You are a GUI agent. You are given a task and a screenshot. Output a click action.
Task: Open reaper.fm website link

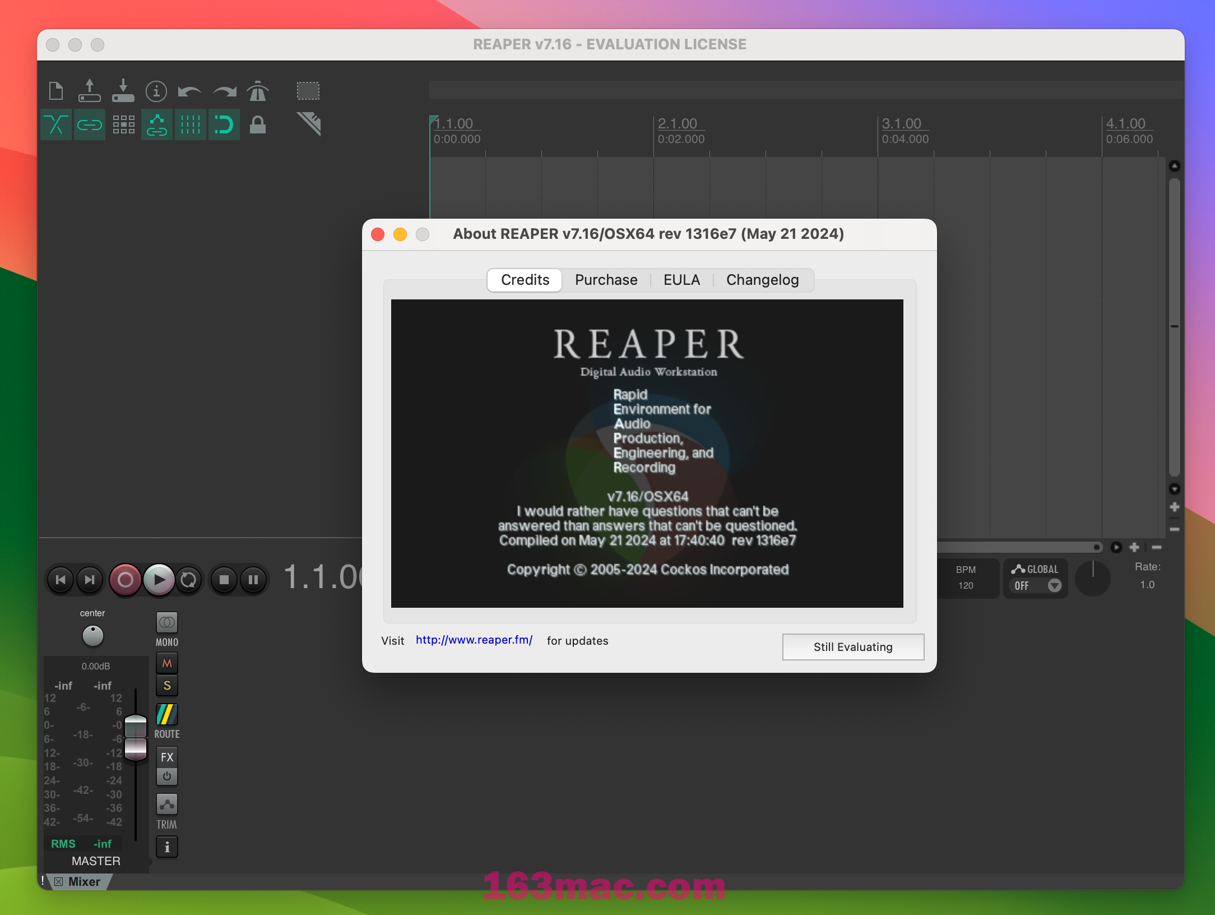click(474, 639)
